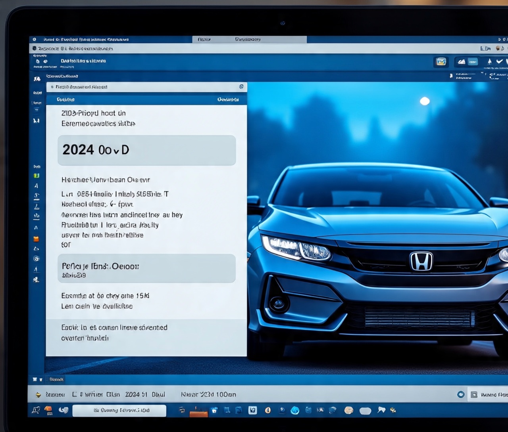Image resolution: width=508 pixels, height=432 pixels.
Task: Click the white flag icon in taskbar
Action: pos(381,410)
